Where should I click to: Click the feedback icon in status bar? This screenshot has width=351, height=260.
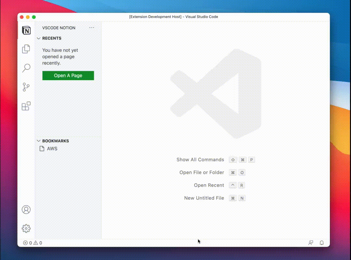[310, 243]
